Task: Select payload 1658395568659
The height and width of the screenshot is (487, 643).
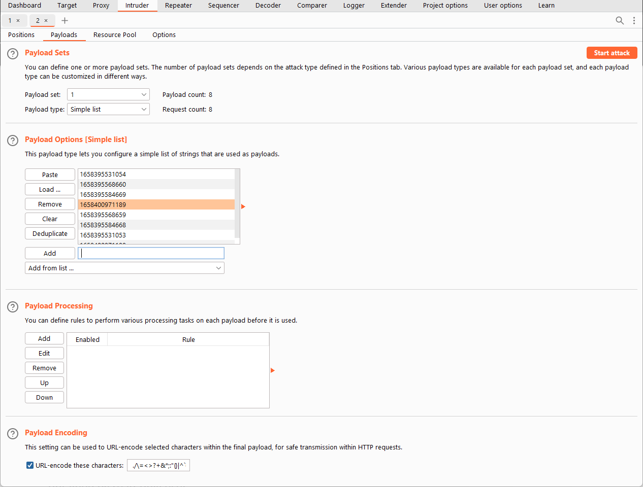Action: pos(156,215)
